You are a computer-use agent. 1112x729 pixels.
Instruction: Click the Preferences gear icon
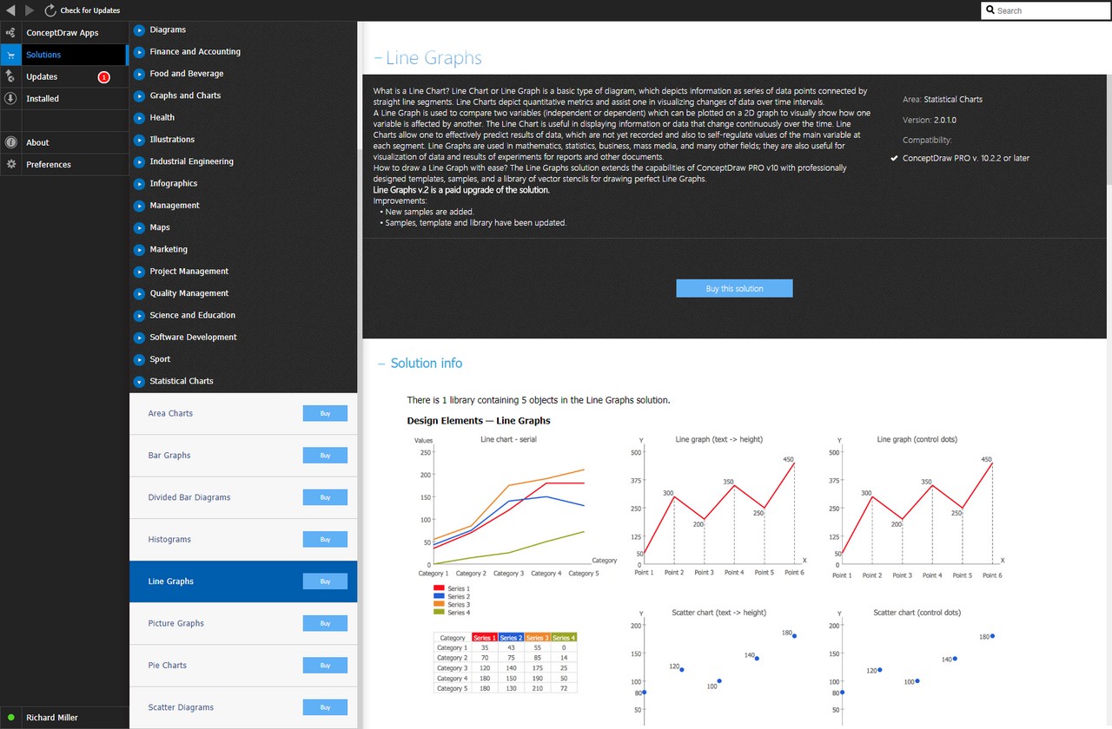pyautogui.click(x=10, y=164)
